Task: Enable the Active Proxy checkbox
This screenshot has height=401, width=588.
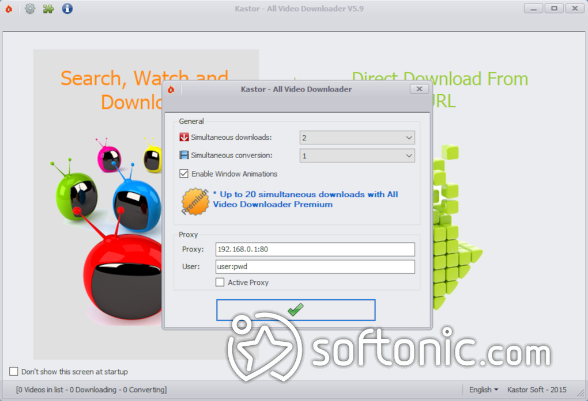Action: 220,282
